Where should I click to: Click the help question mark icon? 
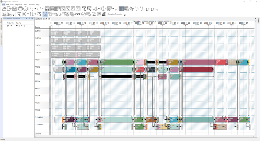[x=103, y=9]
